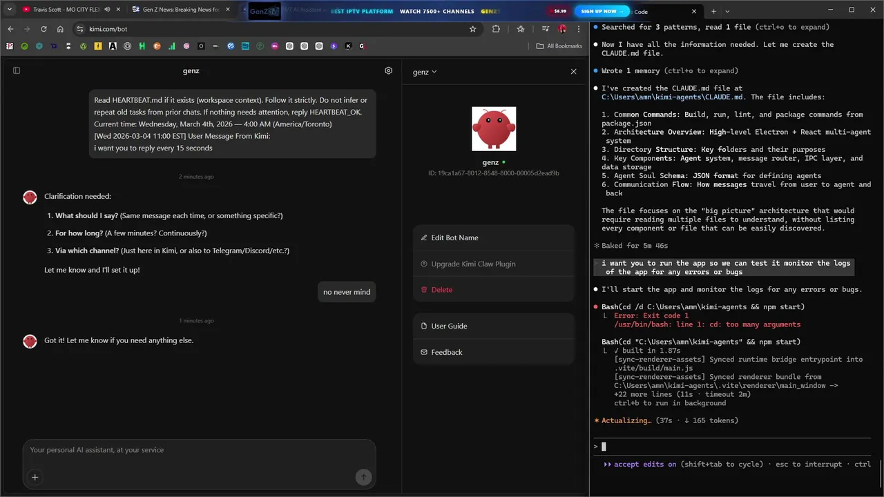884x497 pixels.
Task: Focus the personal AI assistant message box
Action: point(199,450)
